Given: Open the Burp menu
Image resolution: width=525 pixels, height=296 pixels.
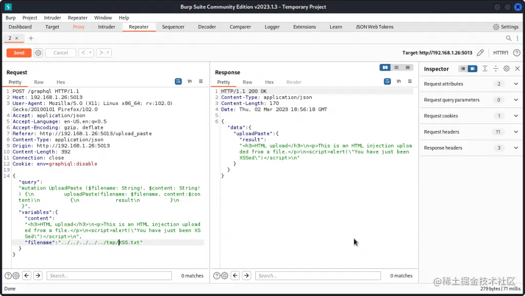Looking at the screenshot, I should coord(10,18).
